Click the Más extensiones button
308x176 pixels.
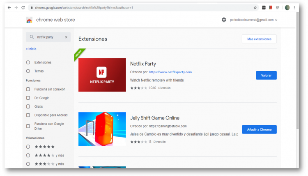pyautogui.click(x=259, y=39)
